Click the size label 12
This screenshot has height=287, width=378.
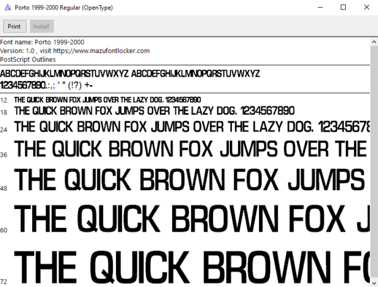point(4,100)
